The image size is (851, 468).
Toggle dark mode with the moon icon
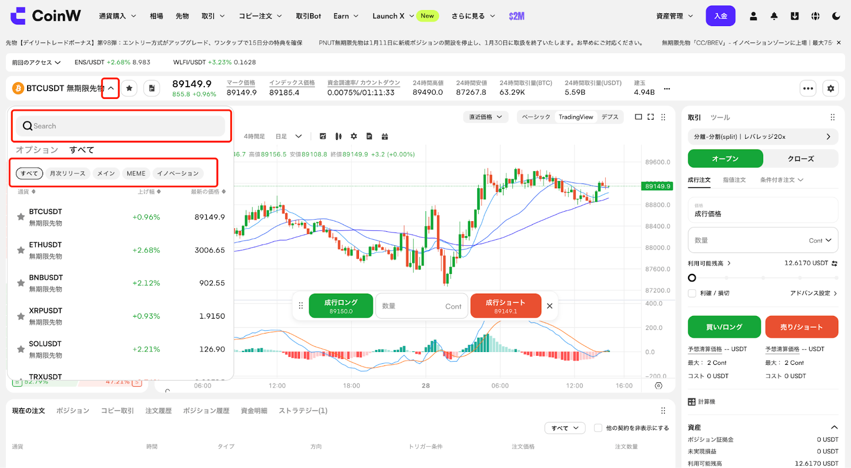tap(836, 16)
